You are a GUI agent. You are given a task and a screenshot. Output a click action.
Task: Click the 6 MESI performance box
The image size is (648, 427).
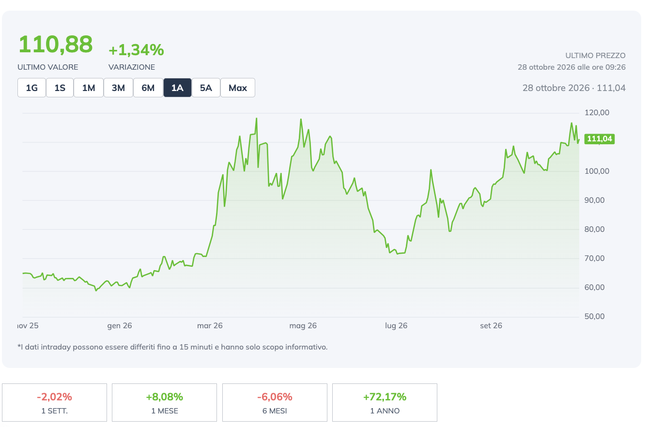tap(275, 402)
